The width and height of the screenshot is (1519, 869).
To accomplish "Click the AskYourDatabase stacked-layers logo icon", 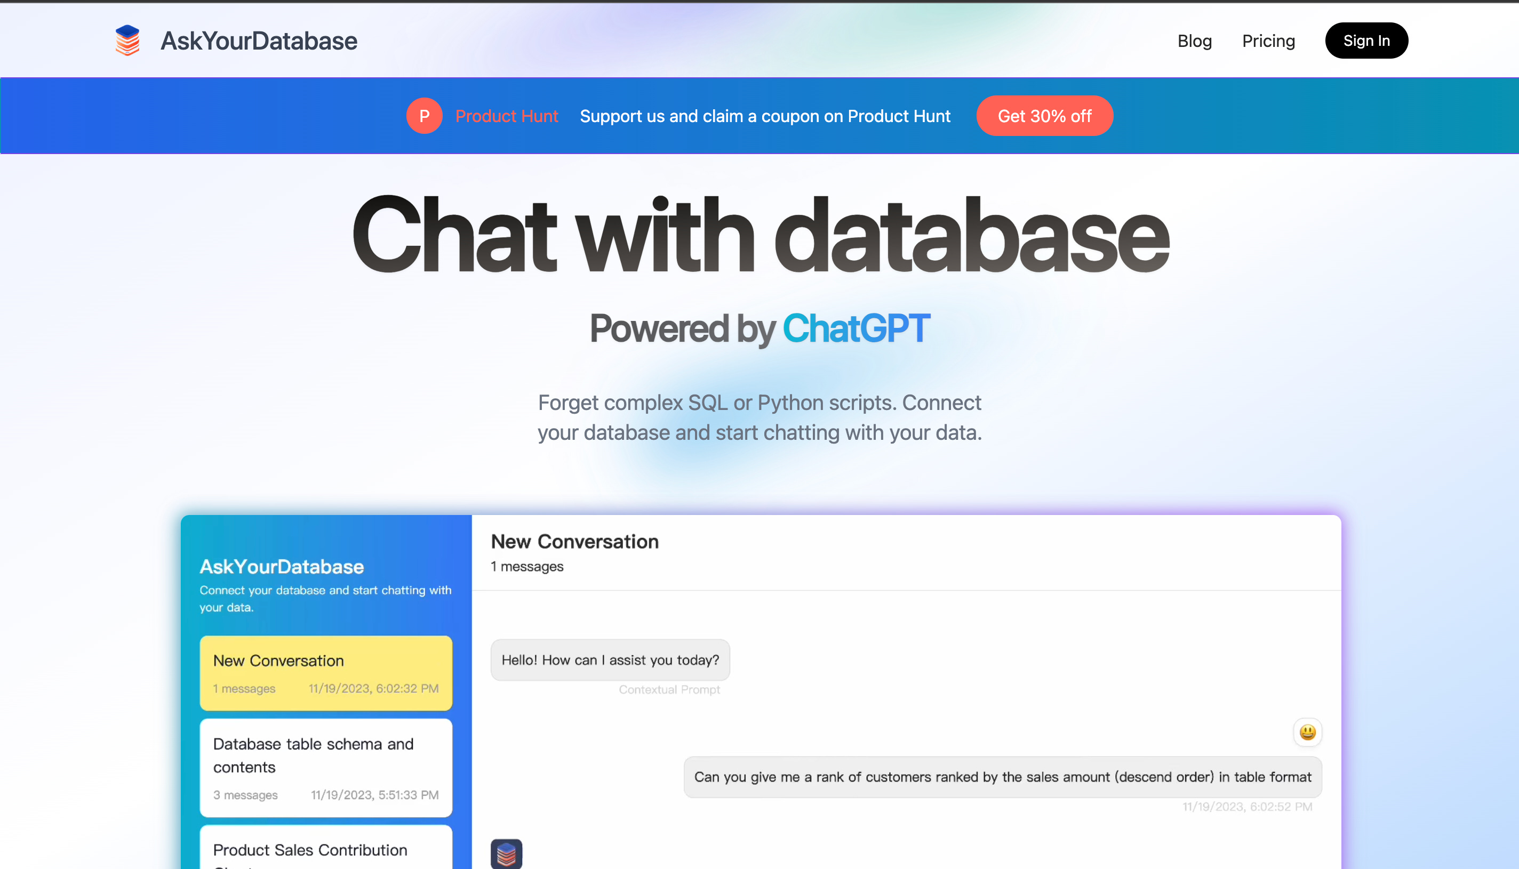I will click(127, 40).
